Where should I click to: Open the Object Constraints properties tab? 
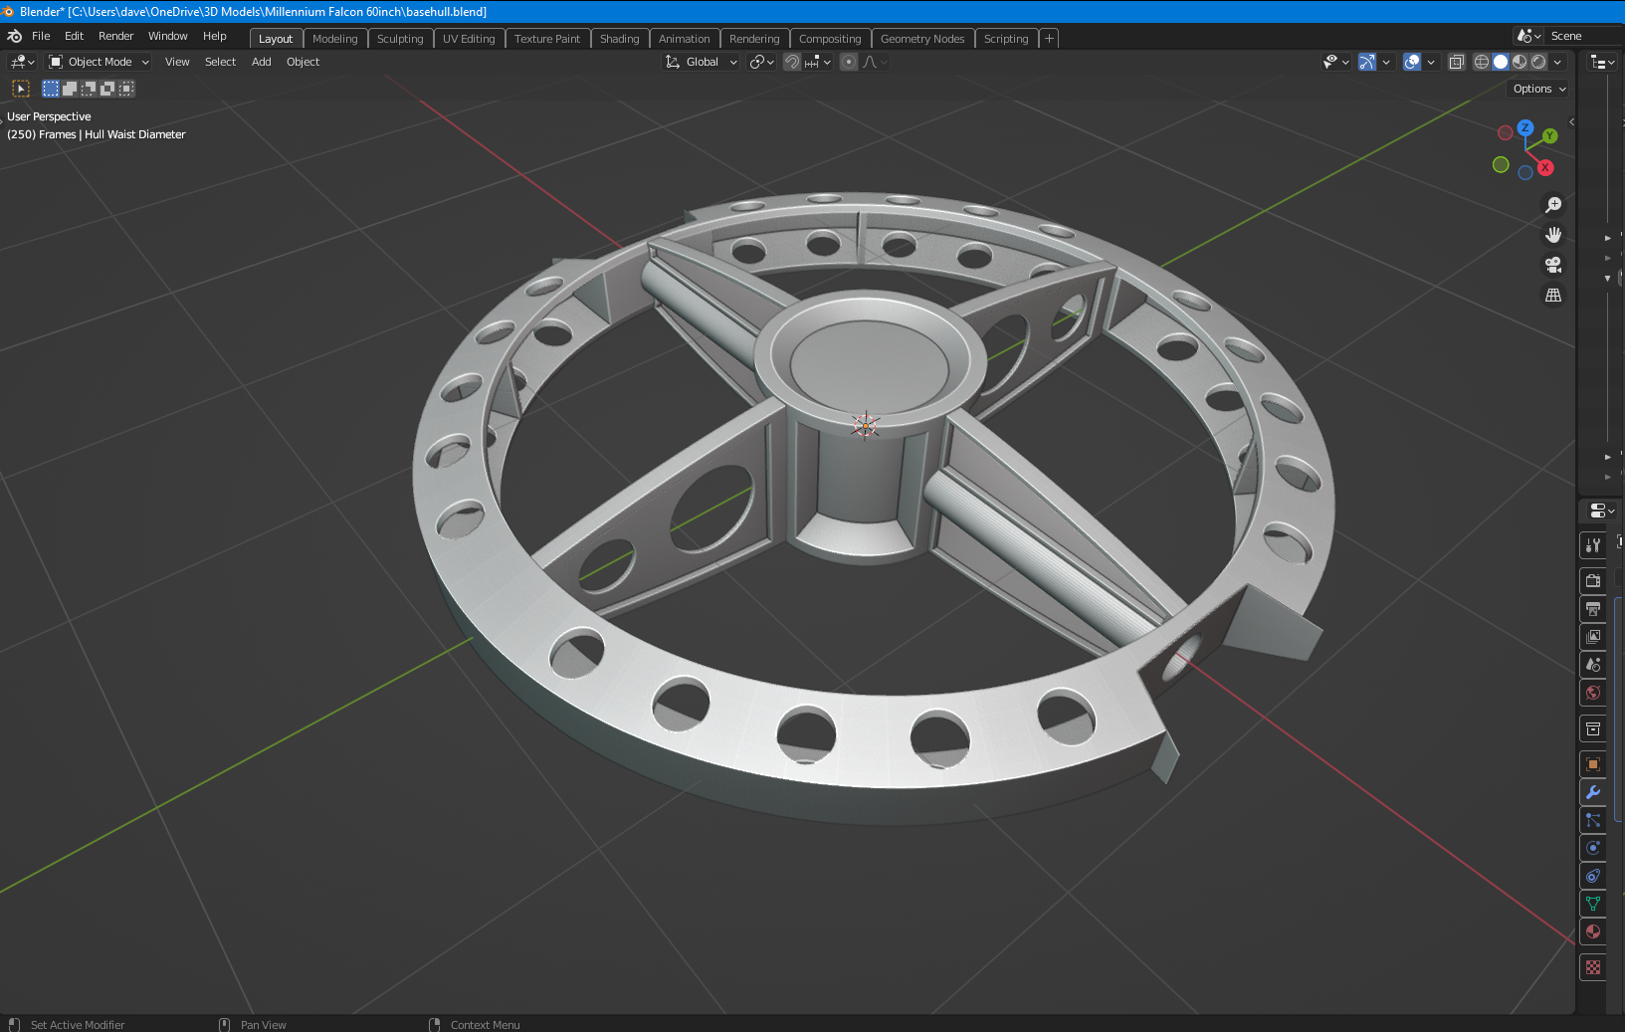point(1593,876)
